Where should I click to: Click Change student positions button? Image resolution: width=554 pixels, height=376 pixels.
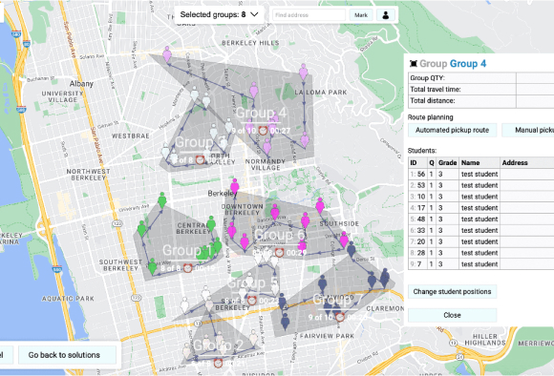pos(452,292)
